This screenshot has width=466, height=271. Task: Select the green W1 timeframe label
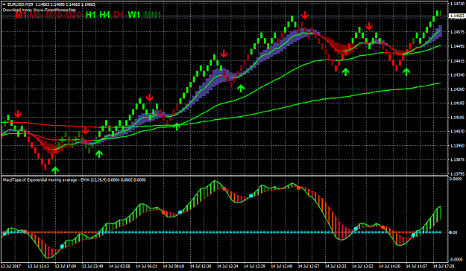pyautogui.click(x=133, y=15)
